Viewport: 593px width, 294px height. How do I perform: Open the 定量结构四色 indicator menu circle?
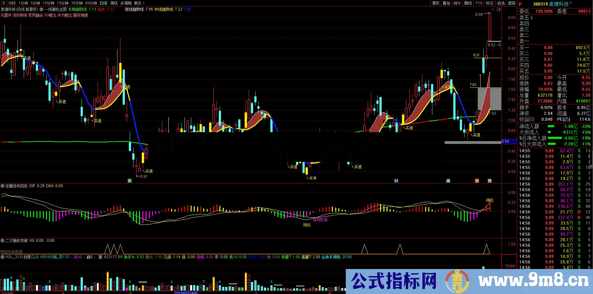click(2, 186)
